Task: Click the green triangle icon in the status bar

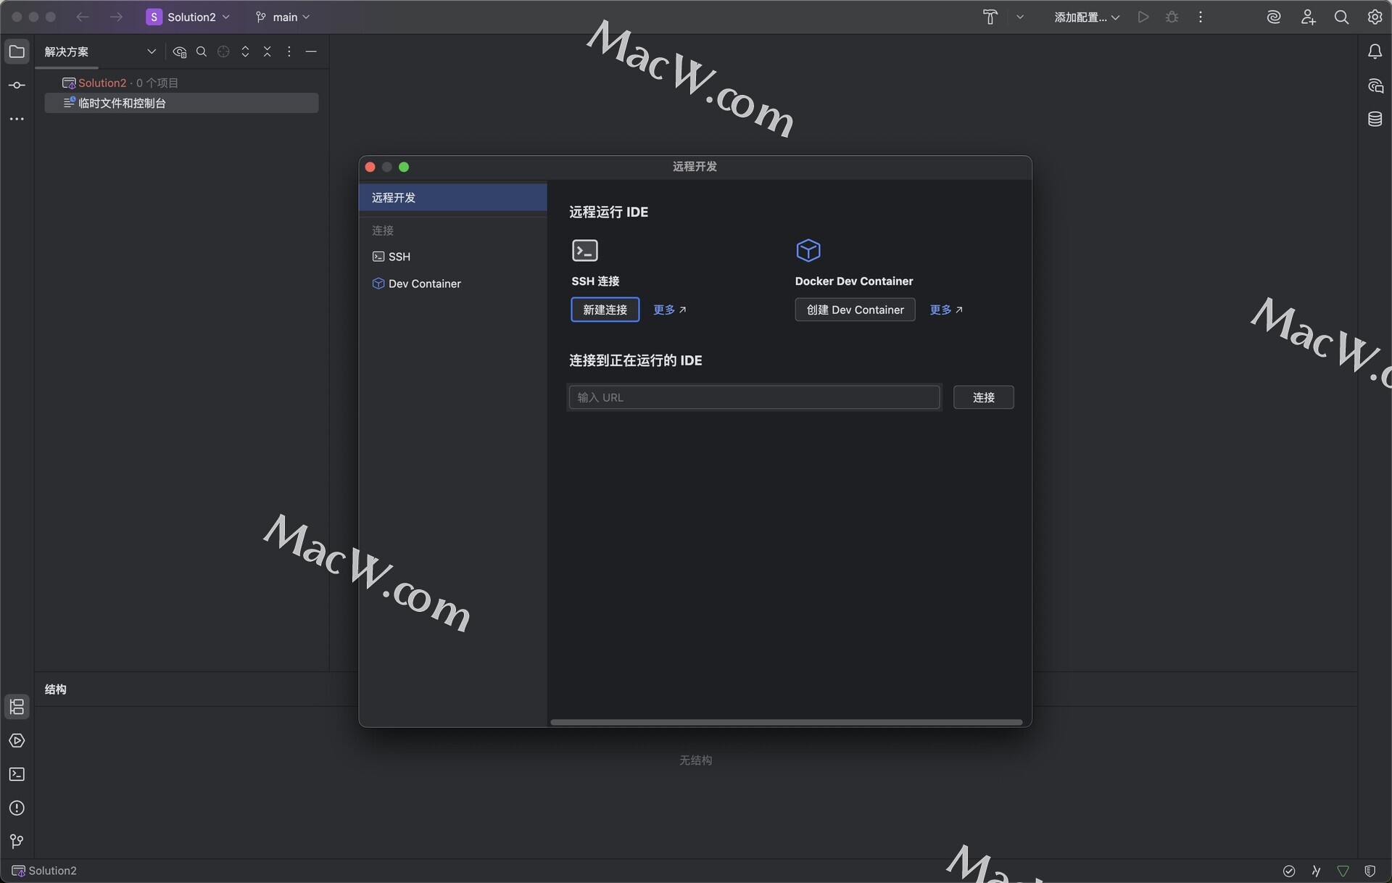Action: [x=1343, y=871]
